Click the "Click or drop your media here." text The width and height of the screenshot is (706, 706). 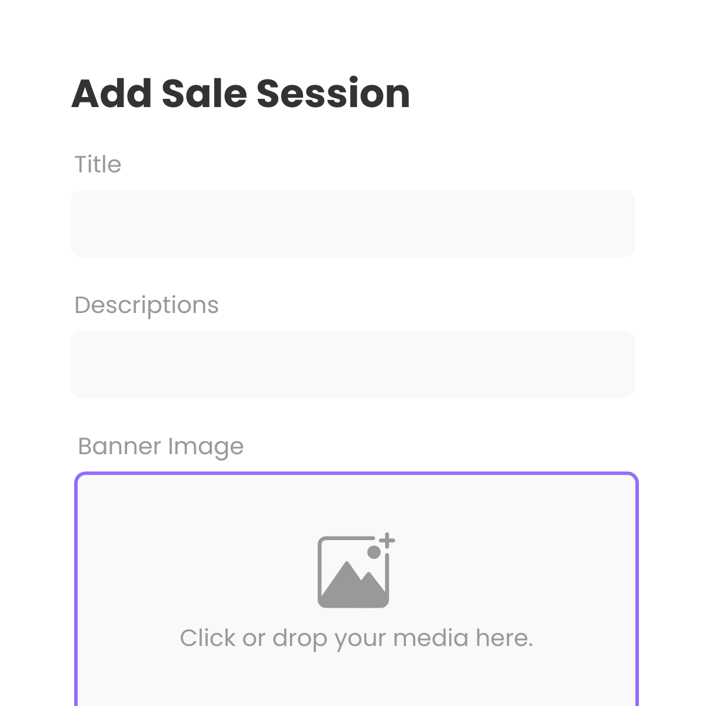click(x=357, y=638)
